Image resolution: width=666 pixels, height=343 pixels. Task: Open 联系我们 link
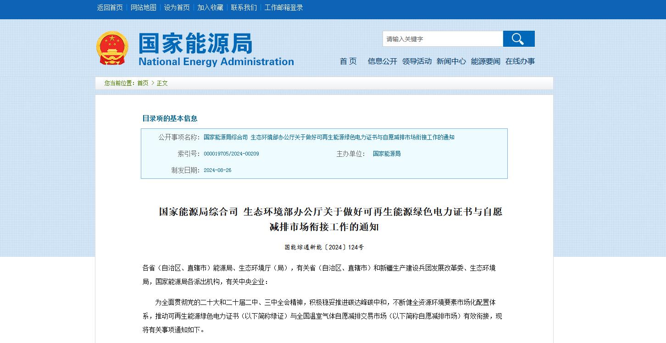(x=244, y=7)
